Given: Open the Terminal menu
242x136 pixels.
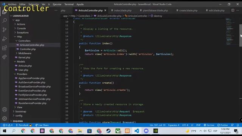Looking at the screenshot, I should [69, 4].
